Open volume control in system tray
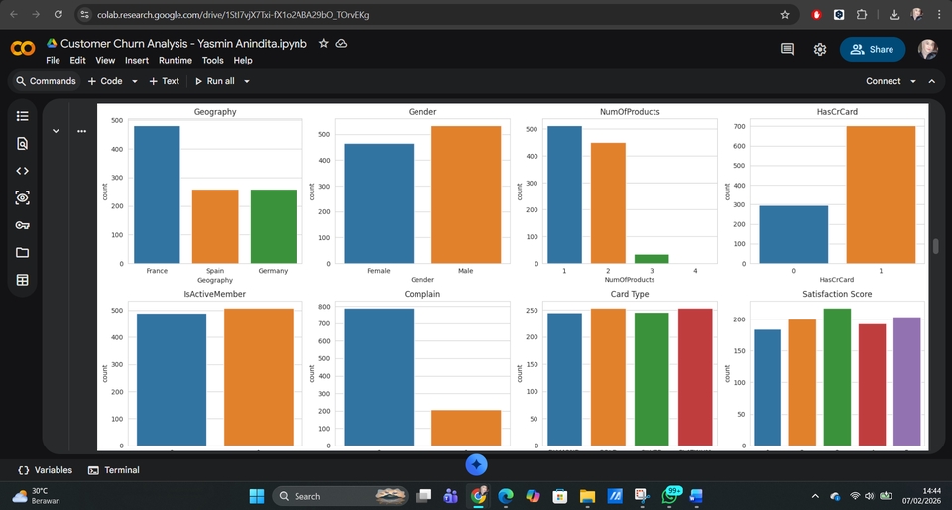Screen dimensions: 952x510 pos(869,496)
